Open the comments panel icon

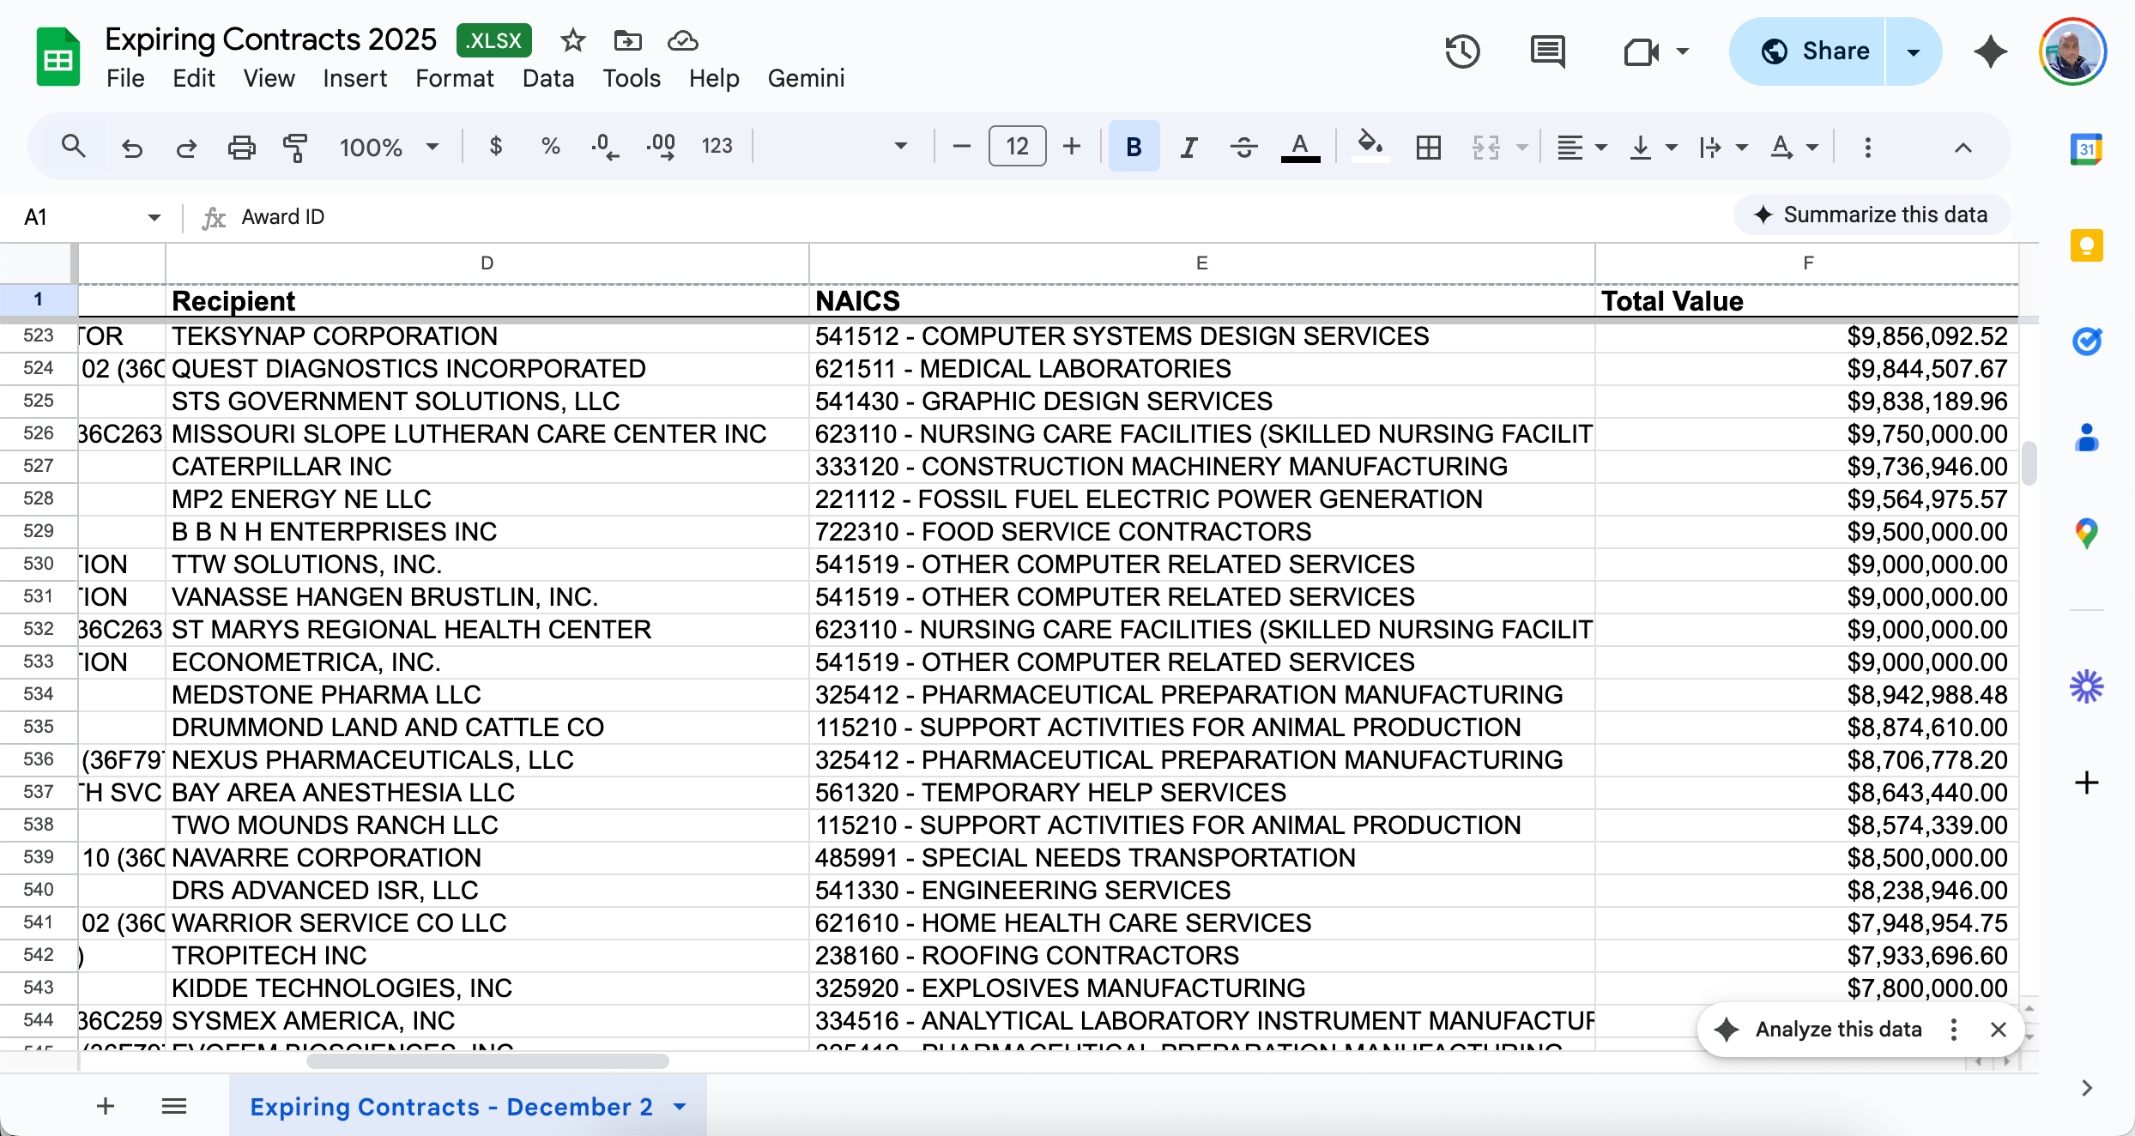(x=1547, y=51)
